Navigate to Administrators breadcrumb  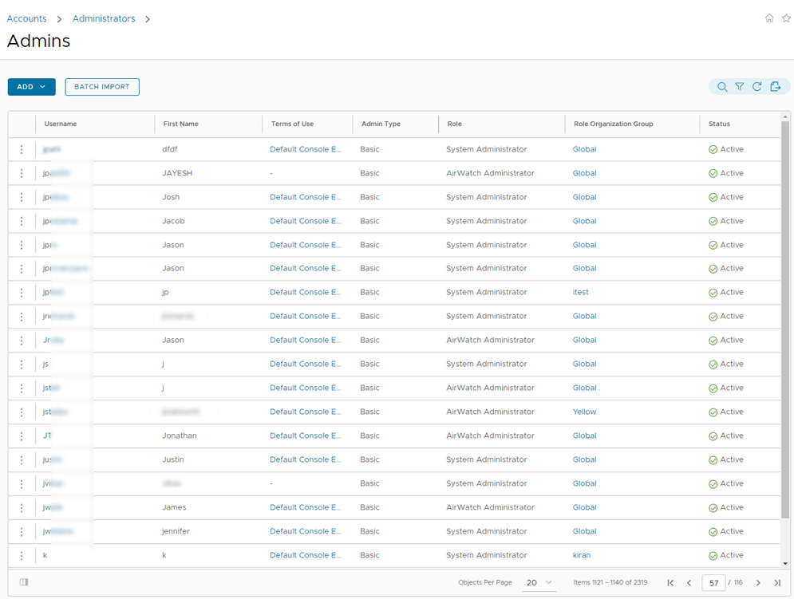[104, 18]
